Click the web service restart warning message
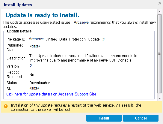Screen dimensions: 163x124 (76, 107)
